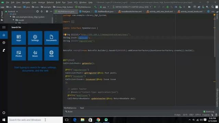Open the Analyze menu
The width and height of the screenshot is (219, 123).
(41, 2)
